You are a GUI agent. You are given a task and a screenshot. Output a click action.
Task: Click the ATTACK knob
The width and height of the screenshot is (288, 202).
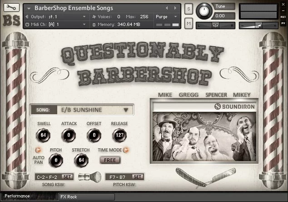coord(69,136)
